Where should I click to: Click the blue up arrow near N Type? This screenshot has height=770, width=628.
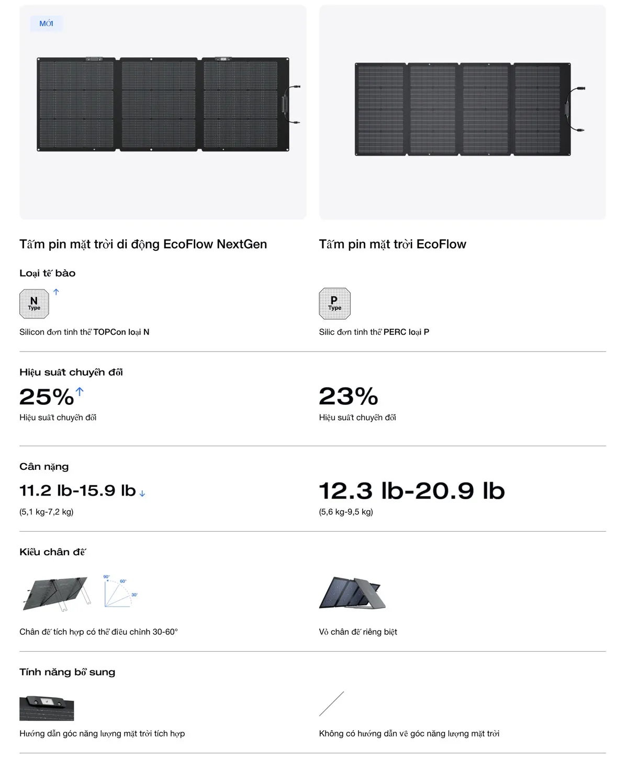click(56, 292)
